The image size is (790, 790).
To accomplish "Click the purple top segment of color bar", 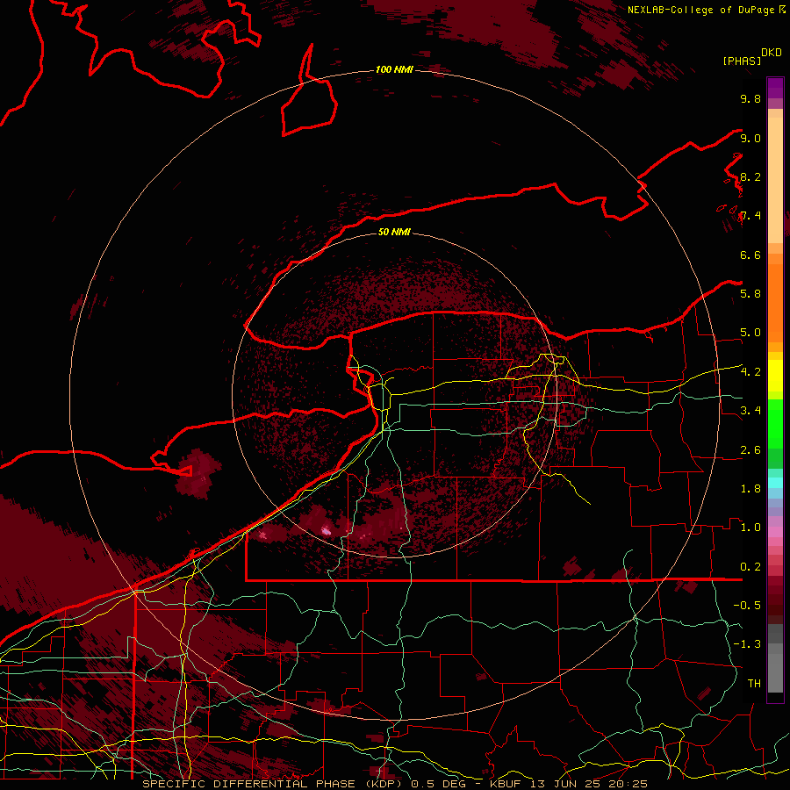I will click(775, 88).
